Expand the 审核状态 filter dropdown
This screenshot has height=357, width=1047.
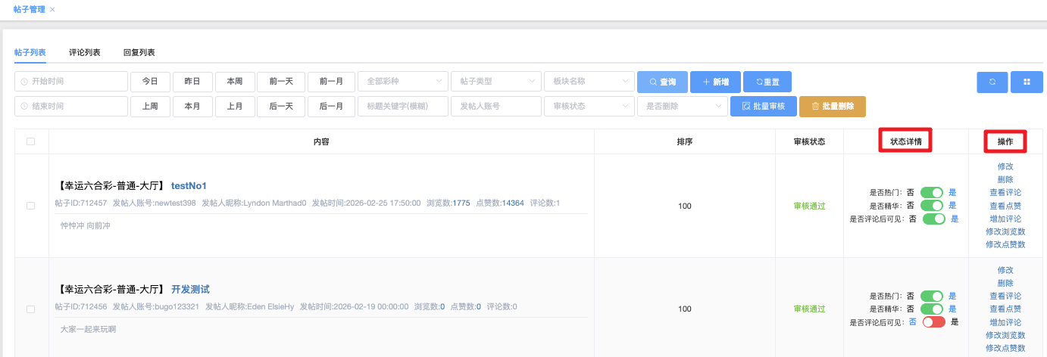pyautogui.click(x=589, y=107)
